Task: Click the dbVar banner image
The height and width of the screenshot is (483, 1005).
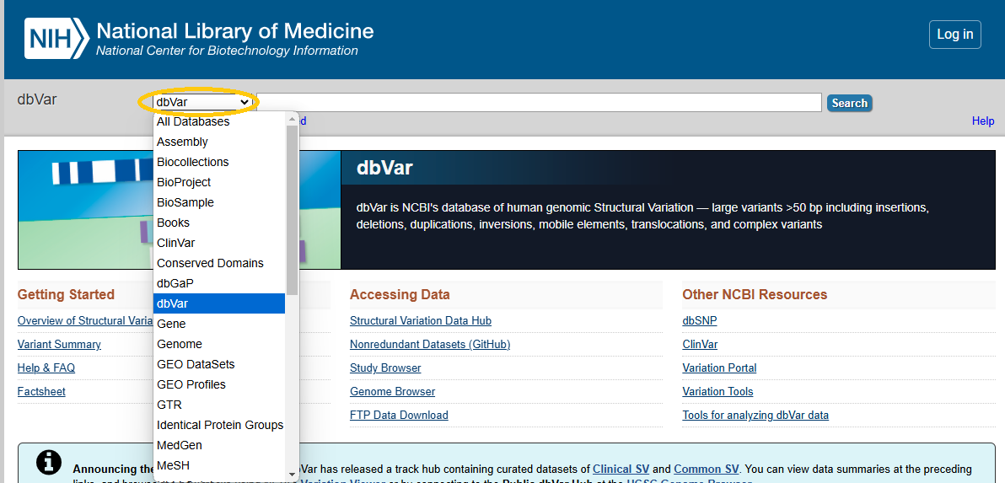Action: click(x=180, y=210)
